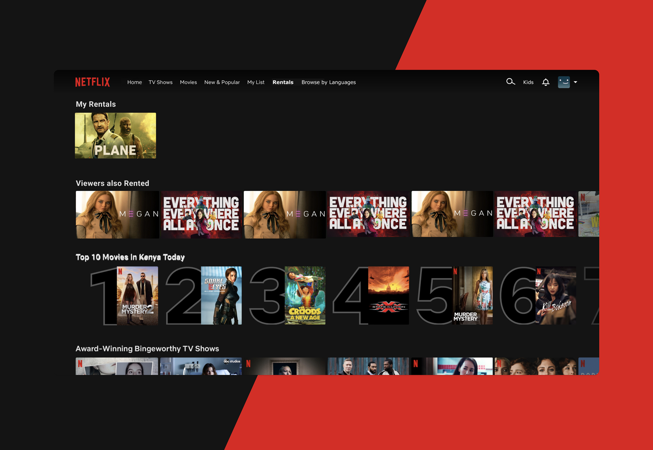The width and height of the screenshot is (653, 450).
Task: Select the Rentals navigation item
Action: point(283,82)
